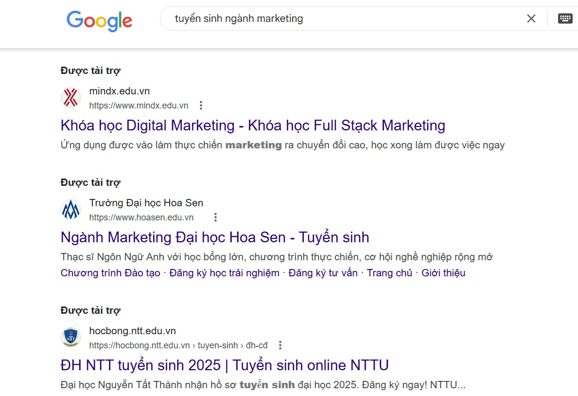Open the options menu for the mindx.edu.vn ad
This screenshot has height=396, width=578.
pyautogui.click(x=201, y=106)
